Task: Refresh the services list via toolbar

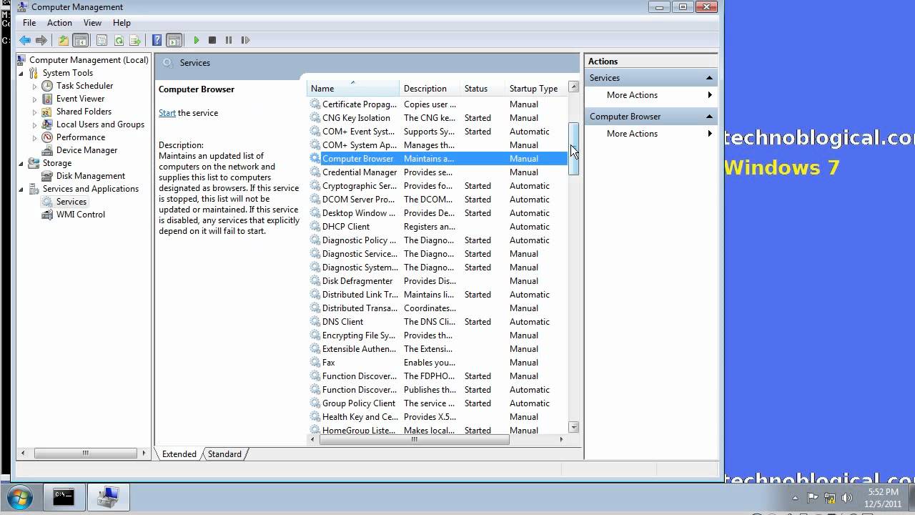Action: 119,40
